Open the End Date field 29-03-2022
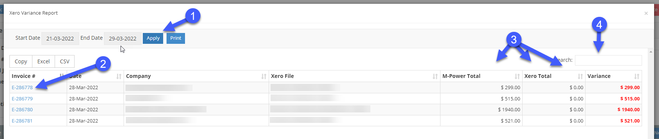The height and width of the screenshot is (139, 659). pos(123,39)
